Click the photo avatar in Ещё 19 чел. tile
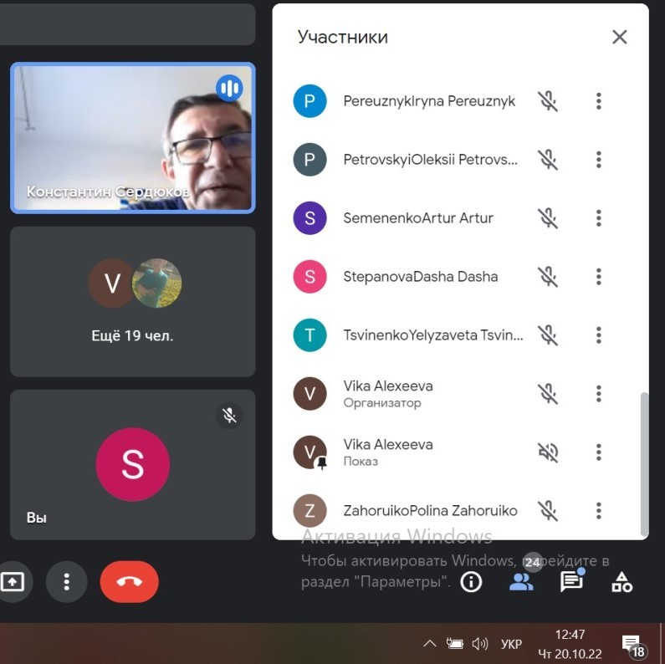 point(157,283)
